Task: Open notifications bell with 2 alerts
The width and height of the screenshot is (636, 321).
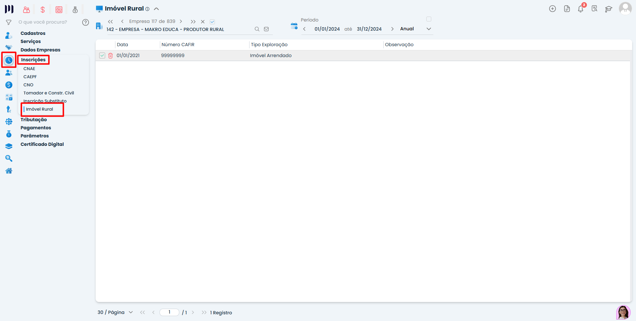Action: 581,8
